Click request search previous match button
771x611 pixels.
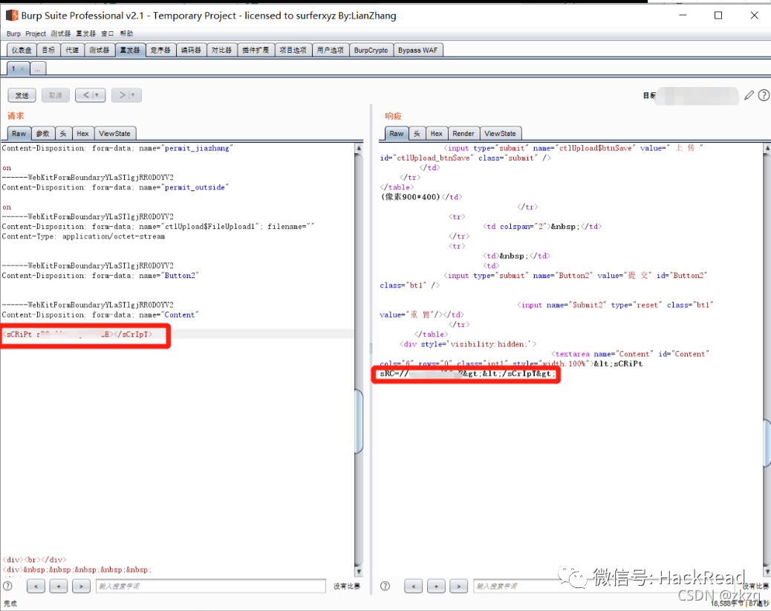pos(36,586)
